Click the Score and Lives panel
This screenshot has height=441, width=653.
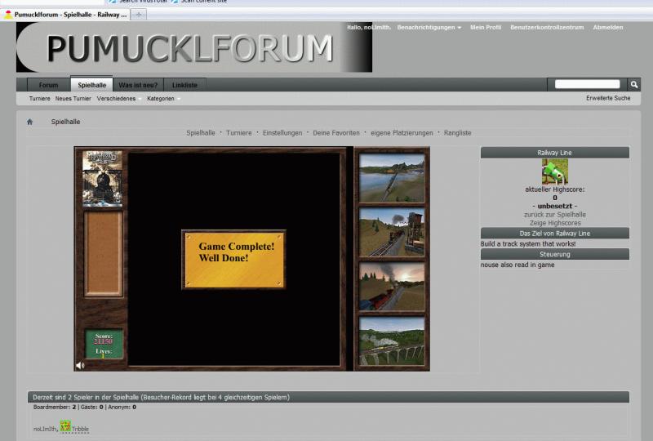(104, 345)
